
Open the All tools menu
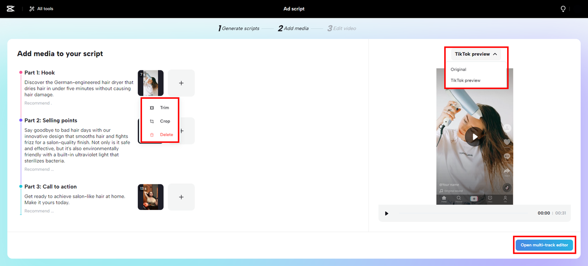point(41,9)
